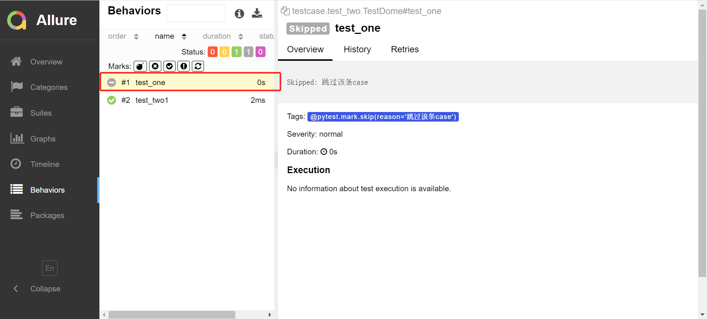Click the pane splitter handle

pyautogui.click(x=276, y=160)
